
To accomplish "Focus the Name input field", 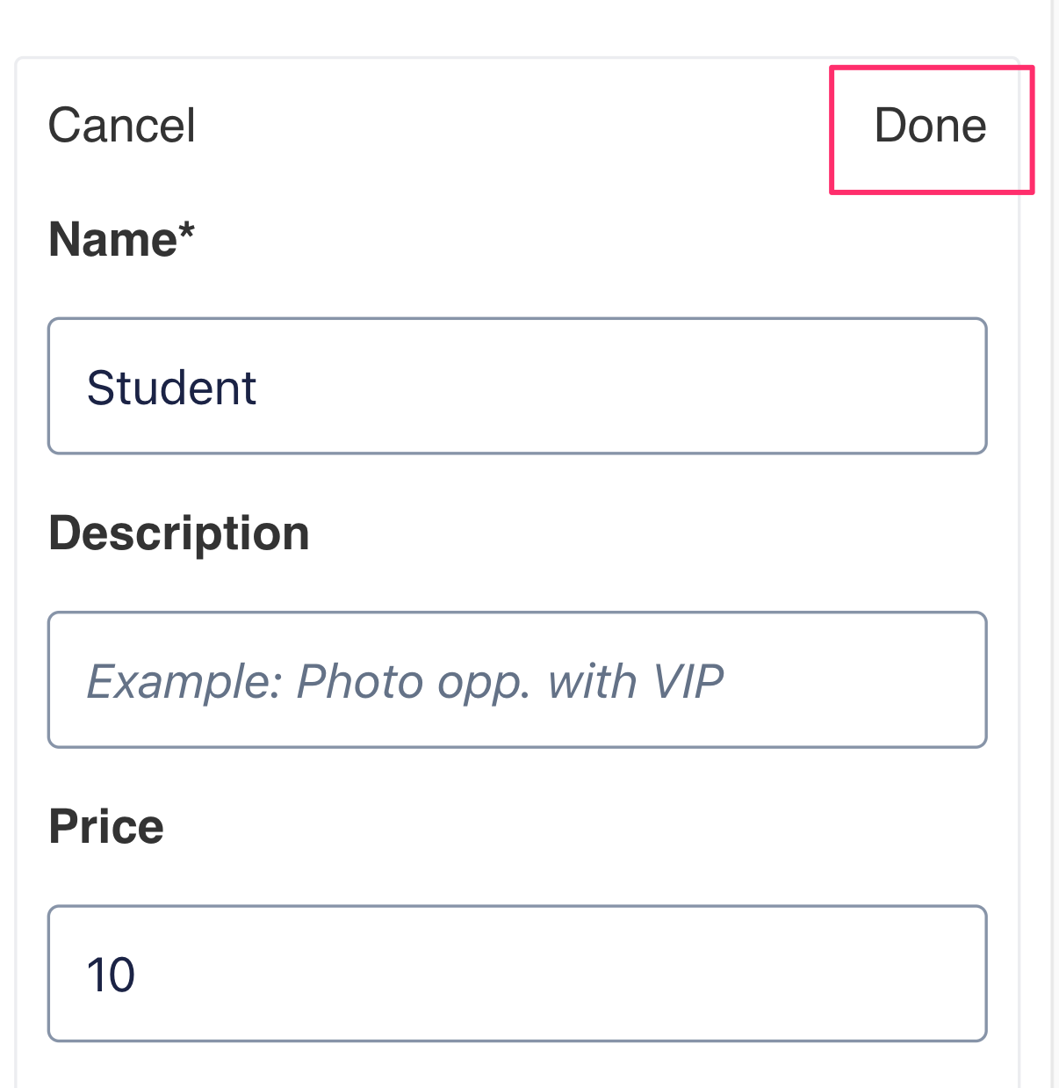I will pos(516,386).
